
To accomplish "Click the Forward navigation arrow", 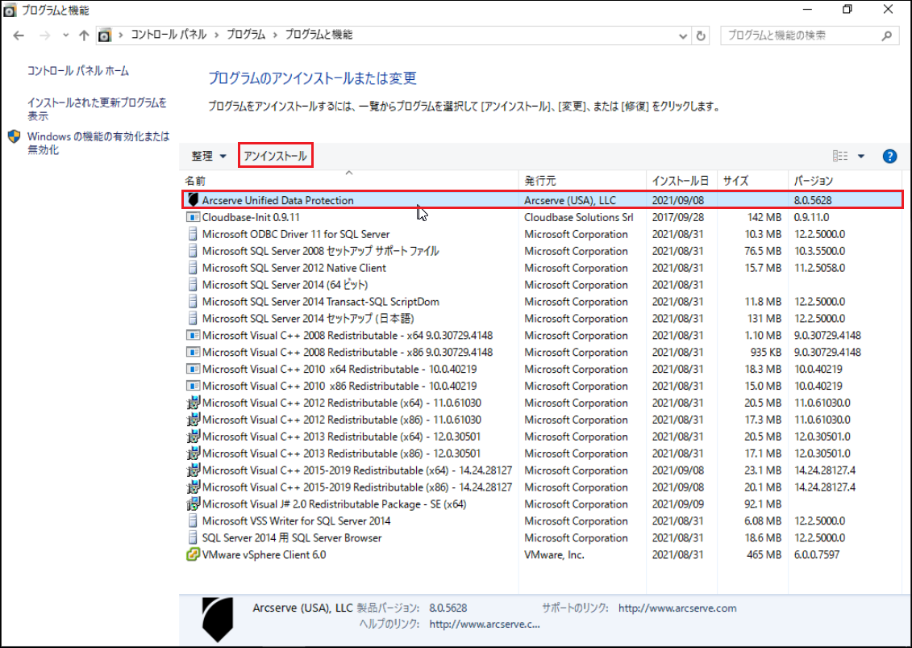I will point(45,36).
